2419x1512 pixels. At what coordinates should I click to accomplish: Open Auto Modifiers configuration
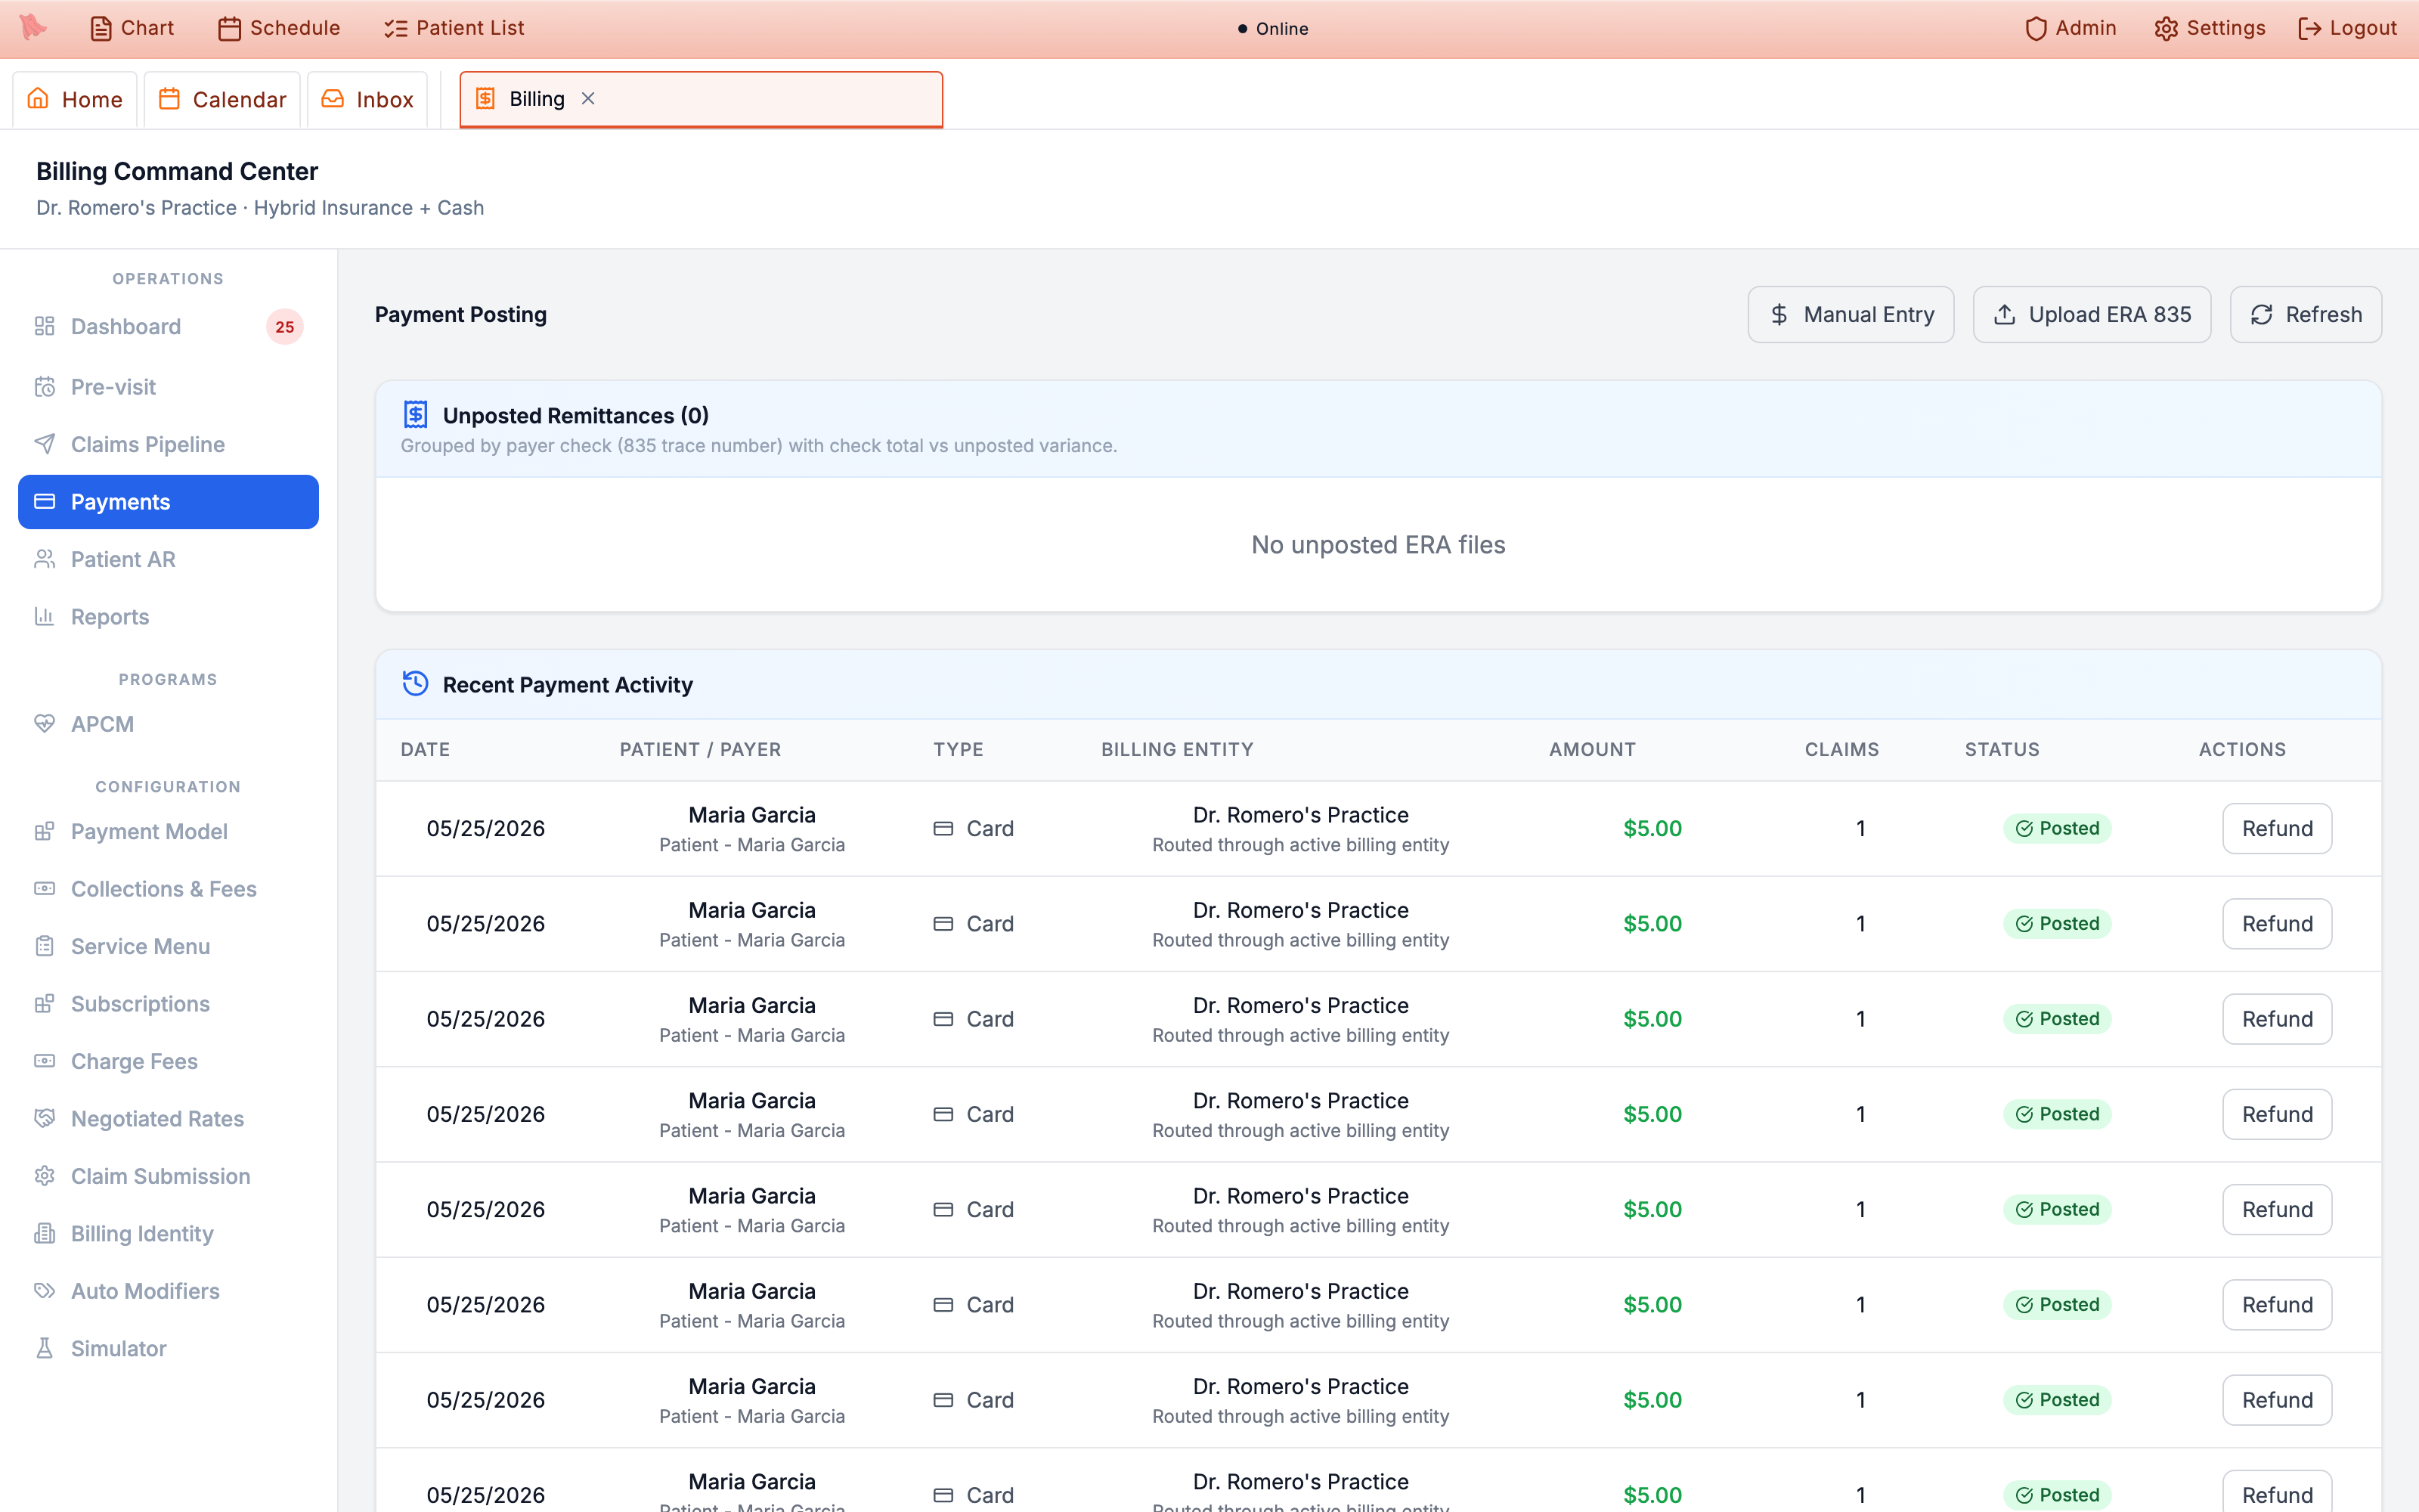point(168,1291)
